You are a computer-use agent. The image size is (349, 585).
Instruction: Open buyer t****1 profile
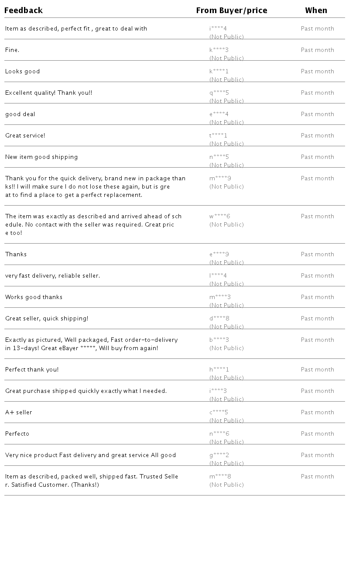pyautogui.click(x=218, y=136)
